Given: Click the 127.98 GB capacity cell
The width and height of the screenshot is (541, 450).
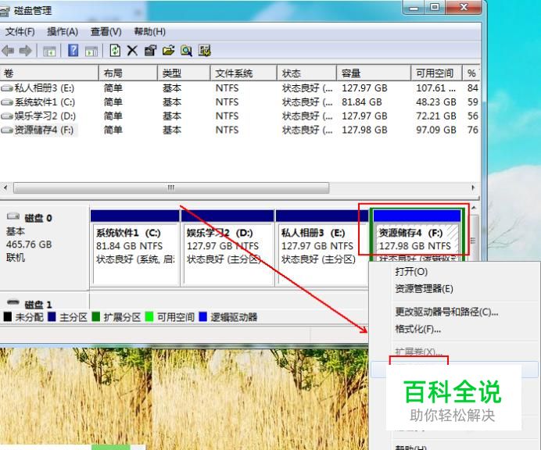Looking at the screenshot, I should [364, 130].
